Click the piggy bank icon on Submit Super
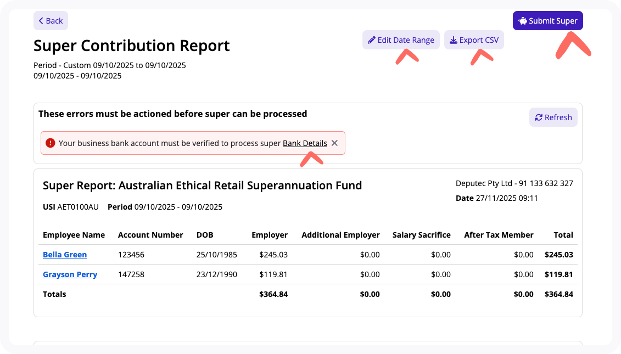 [523, 21]
